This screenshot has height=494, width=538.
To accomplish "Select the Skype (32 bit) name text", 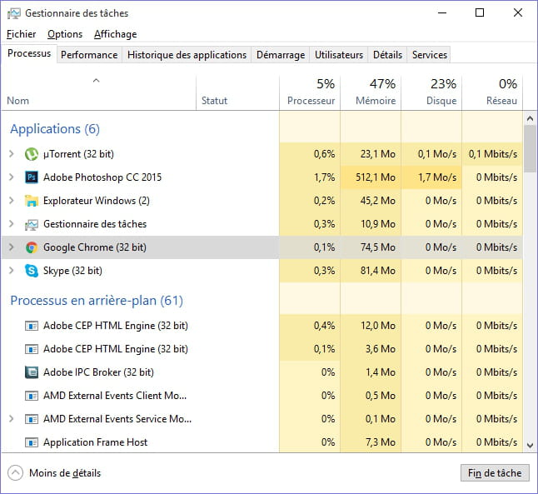I will pyautogui.click(x=72, y=271).
